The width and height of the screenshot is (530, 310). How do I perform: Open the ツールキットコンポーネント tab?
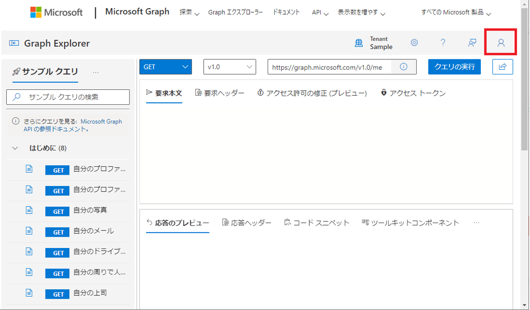point(410,223)
